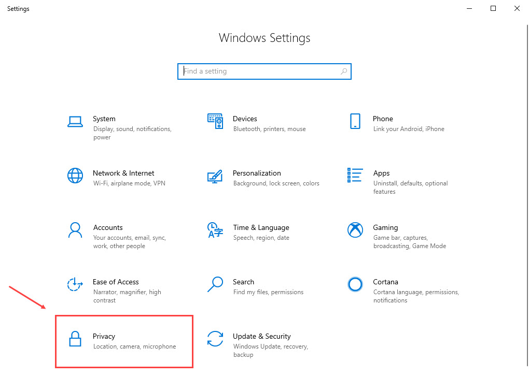Minimize the Settings window
Screen dimensions: 529x376
click(469, 8)
